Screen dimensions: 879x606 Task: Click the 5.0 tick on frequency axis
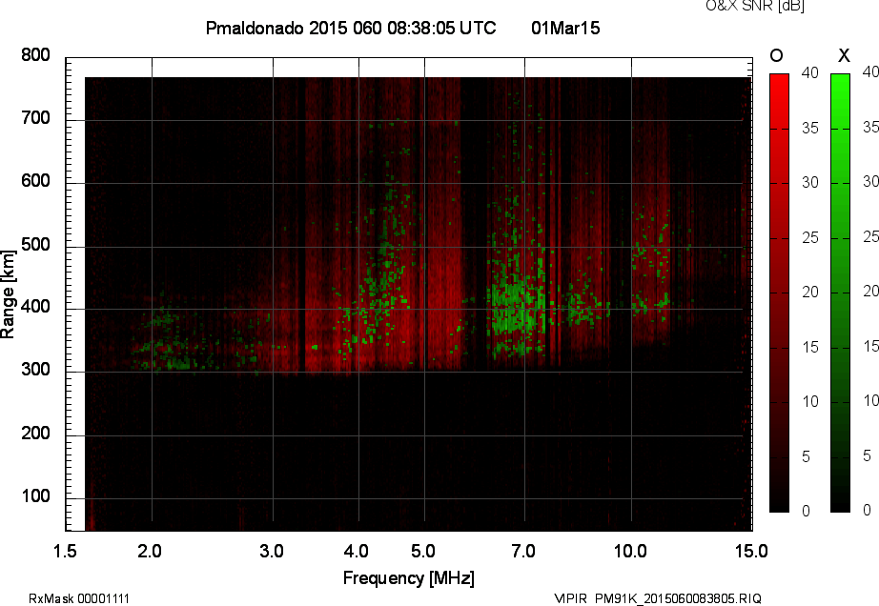423,551
